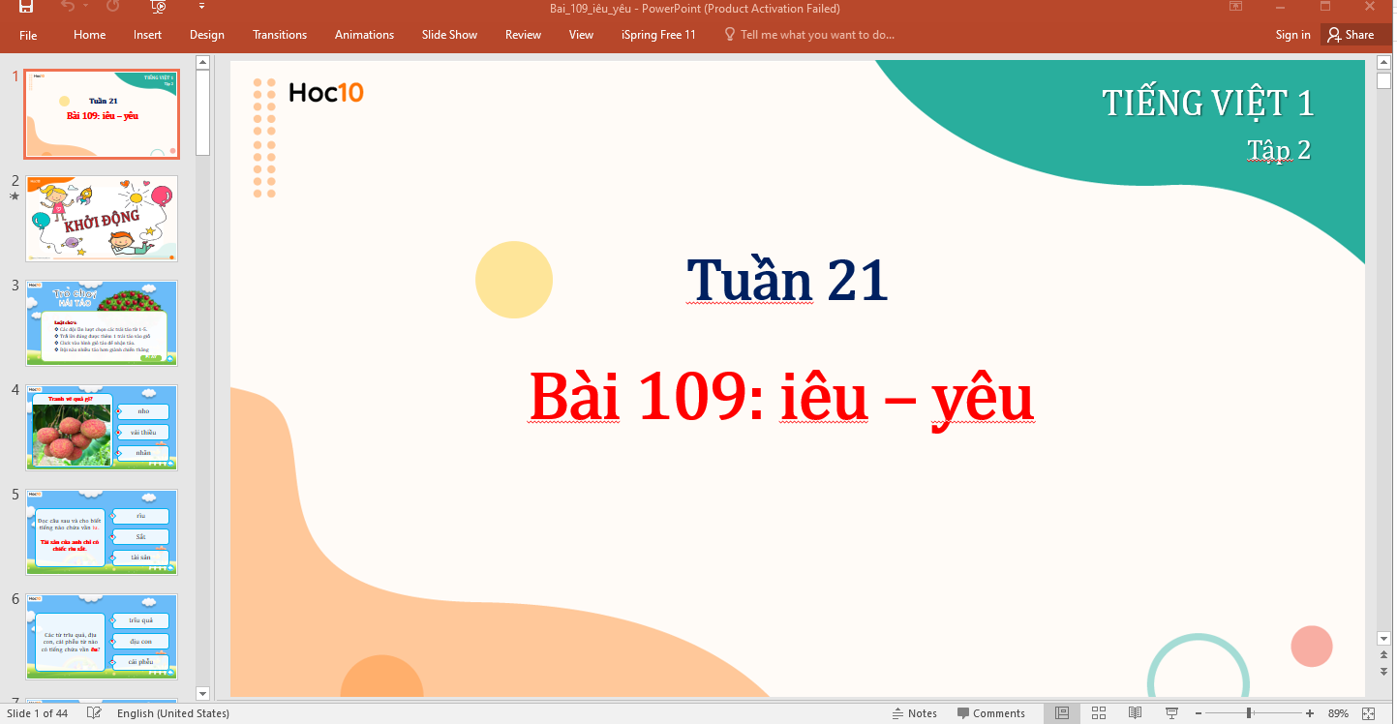Switch to the iSpring Free 11 tab
Image resolution: width=1397 pixels, height=724 pixels.
[x=658, y=35]
